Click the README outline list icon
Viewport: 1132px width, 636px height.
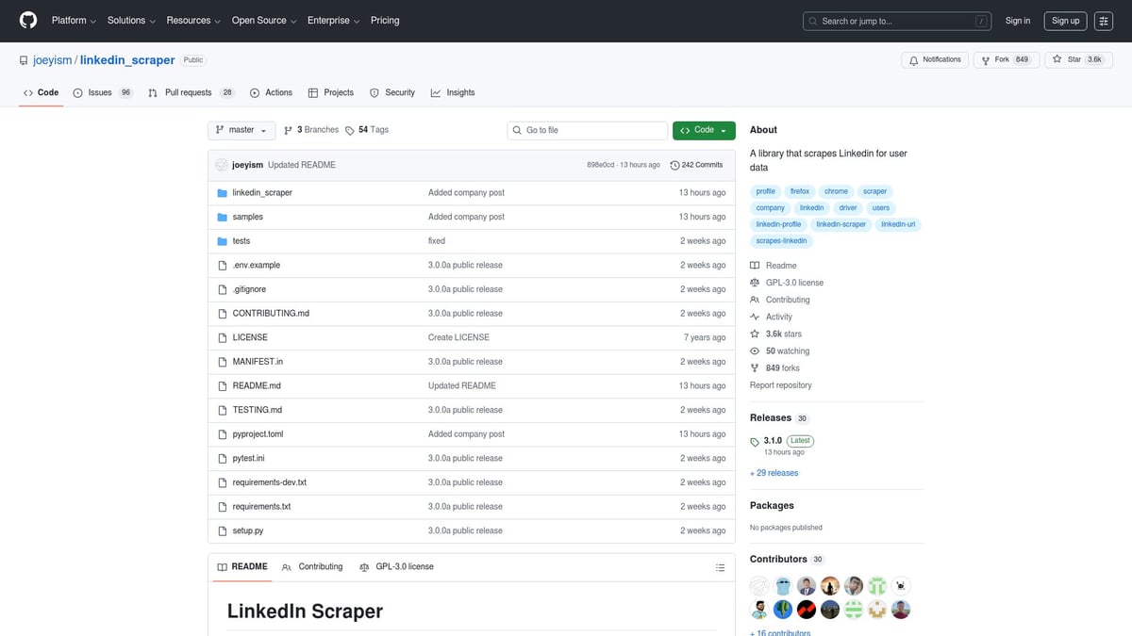(x=720, y=567)
